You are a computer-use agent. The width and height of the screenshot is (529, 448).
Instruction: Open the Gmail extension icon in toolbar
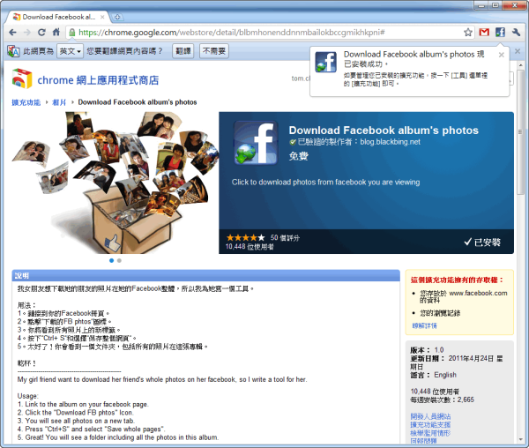coord(484,33)
